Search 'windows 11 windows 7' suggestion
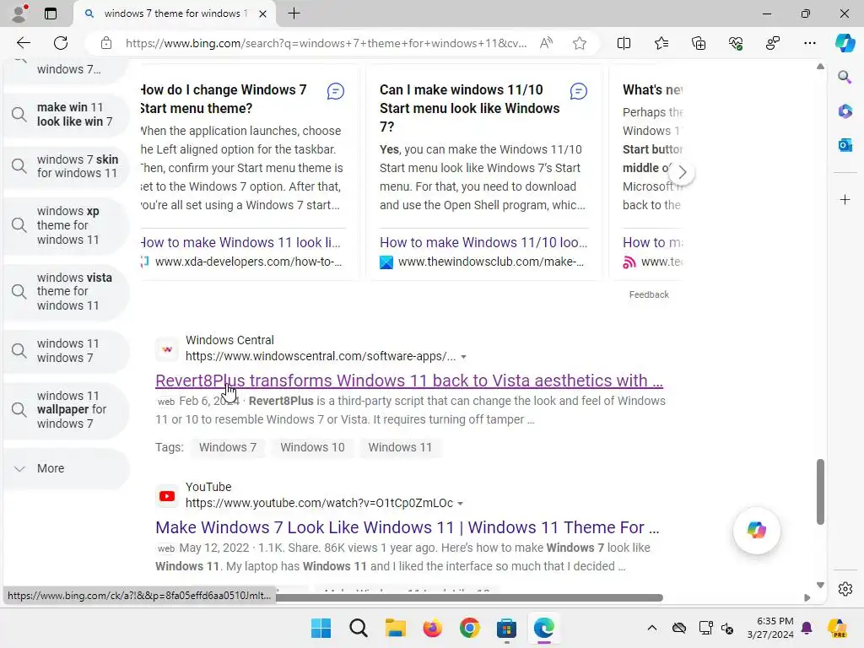 (x=67, y=350)
